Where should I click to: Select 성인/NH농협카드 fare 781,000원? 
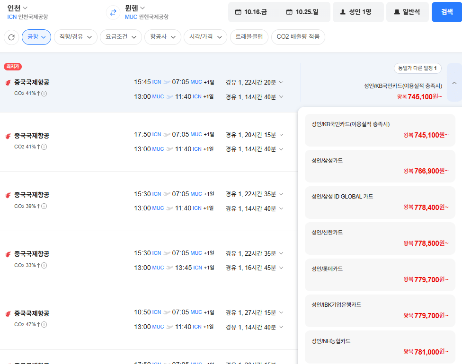tap(380, 347)
